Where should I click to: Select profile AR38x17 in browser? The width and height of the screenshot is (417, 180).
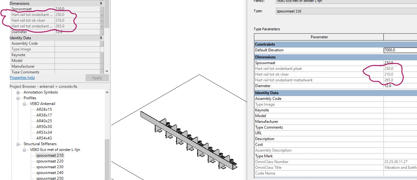[x=44, y=115]
